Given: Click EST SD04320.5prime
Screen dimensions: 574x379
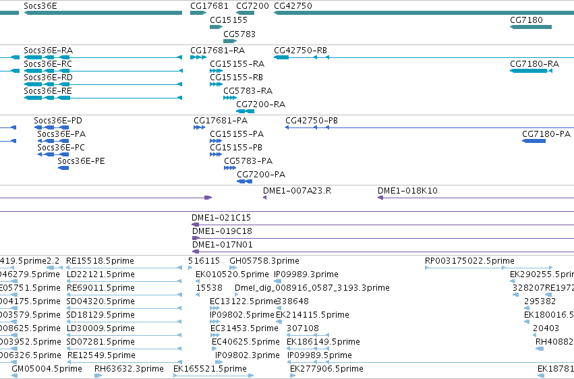Looking at the screenshot, I should [124, 308].
